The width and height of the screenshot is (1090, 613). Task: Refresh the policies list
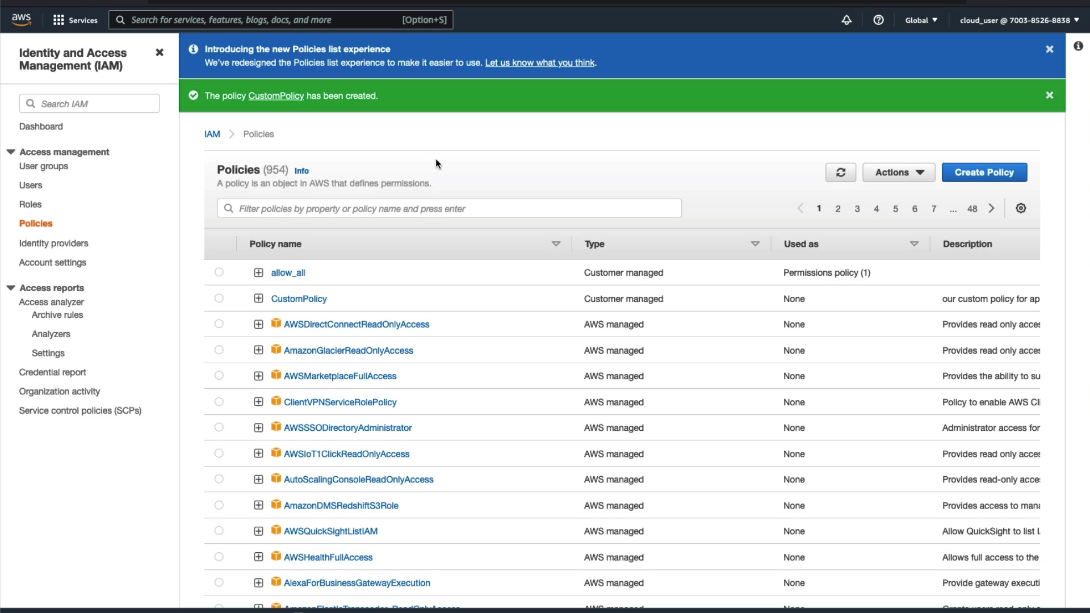tap(840, 173)
